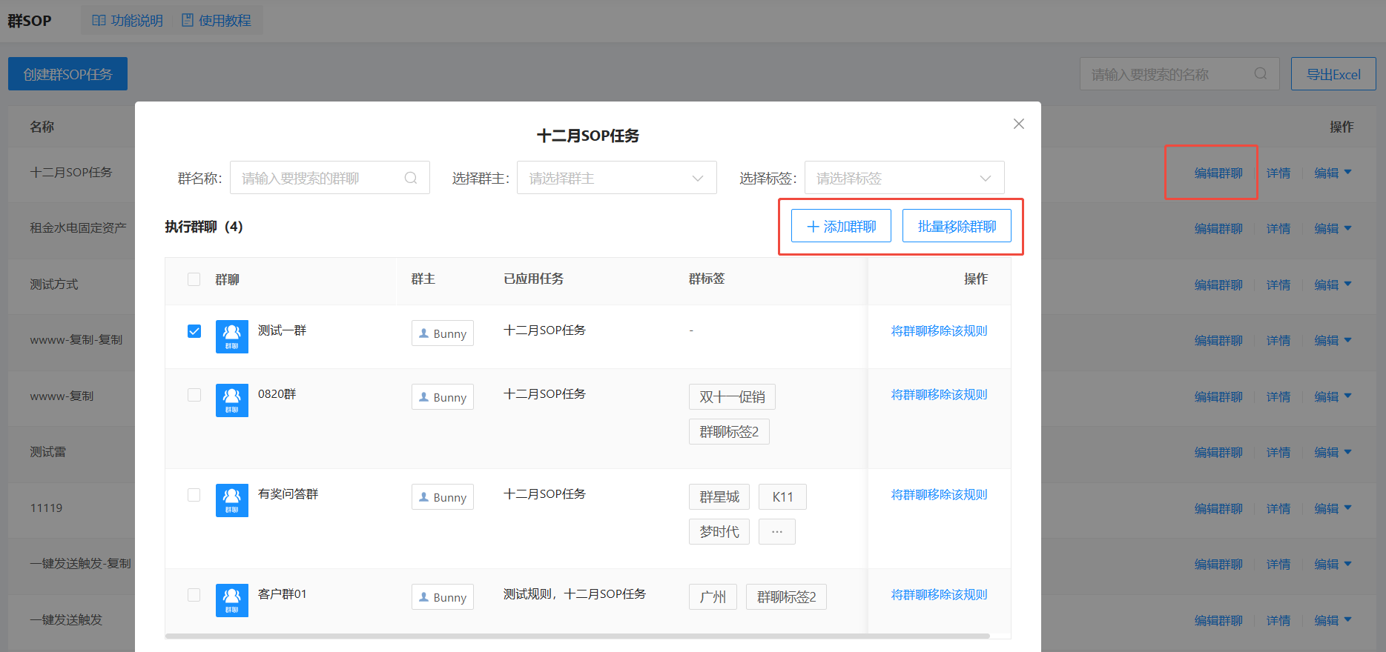Image resolution: width=1386 pixels, height=652 pixels.
Task: Click the 有奖问答群 group avatar icon
Action: (x=231, y=500)
